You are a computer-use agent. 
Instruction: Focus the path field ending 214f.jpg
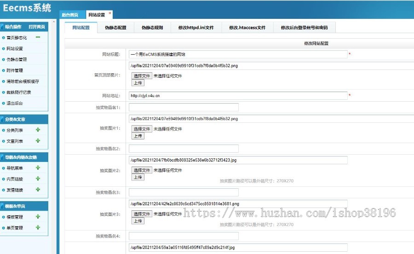point(238,248)
